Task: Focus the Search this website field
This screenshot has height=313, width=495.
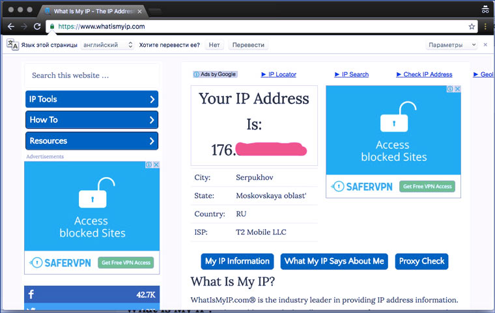Action: [x=92, y=75]
